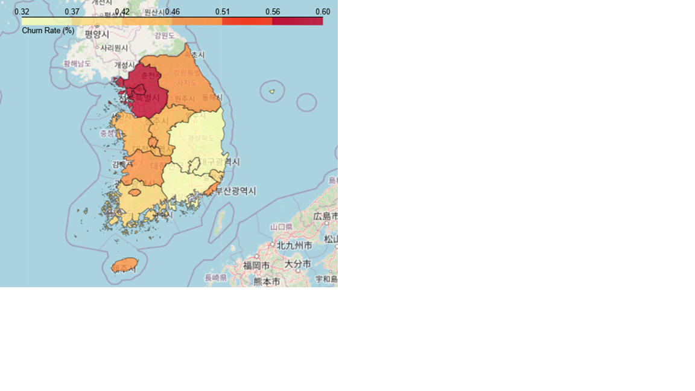The width and height of the screenshot is (695, 391).
Task: Click the Daegu enclave outline
Action: [194, 166]
